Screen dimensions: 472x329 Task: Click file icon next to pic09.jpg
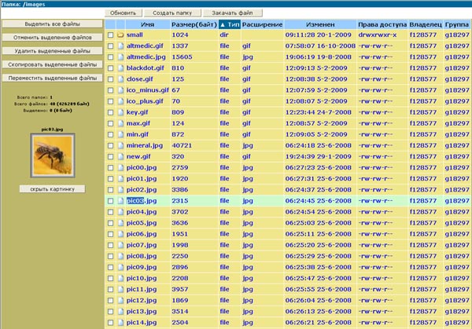[x=120, y=268]
